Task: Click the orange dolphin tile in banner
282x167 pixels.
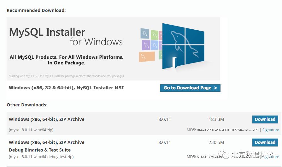Action: coord(147,57)
